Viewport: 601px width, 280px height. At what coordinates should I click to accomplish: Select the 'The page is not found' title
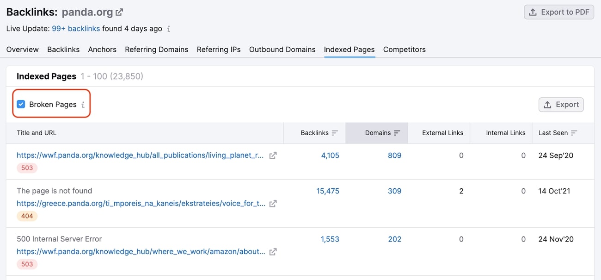(x=55, y=191)
